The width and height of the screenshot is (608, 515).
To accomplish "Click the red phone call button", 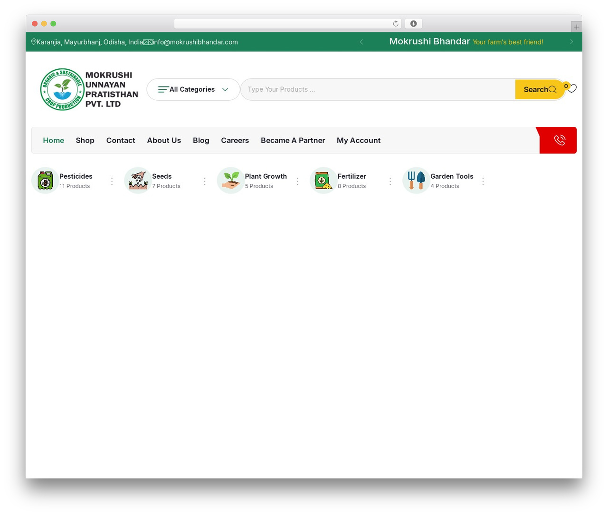I will 559,140.
